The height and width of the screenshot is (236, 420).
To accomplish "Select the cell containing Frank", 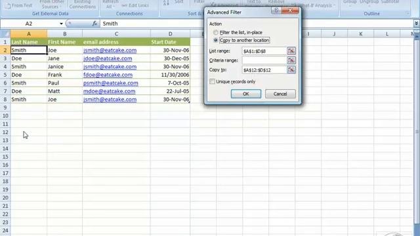I will point(64,75).
